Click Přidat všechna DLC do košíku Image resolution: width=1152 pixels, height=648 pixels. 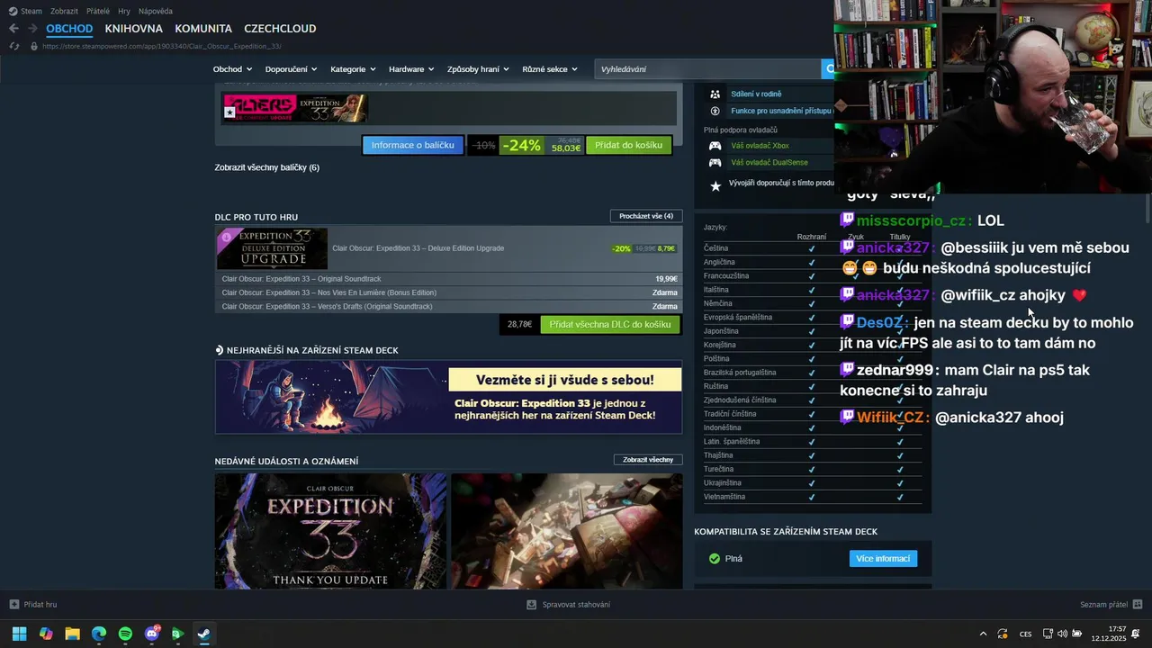[x=610, y=324]
